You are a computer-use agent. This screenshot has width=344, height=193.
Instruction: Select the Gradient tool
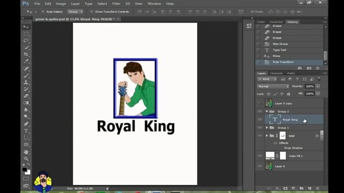point(26,102)
